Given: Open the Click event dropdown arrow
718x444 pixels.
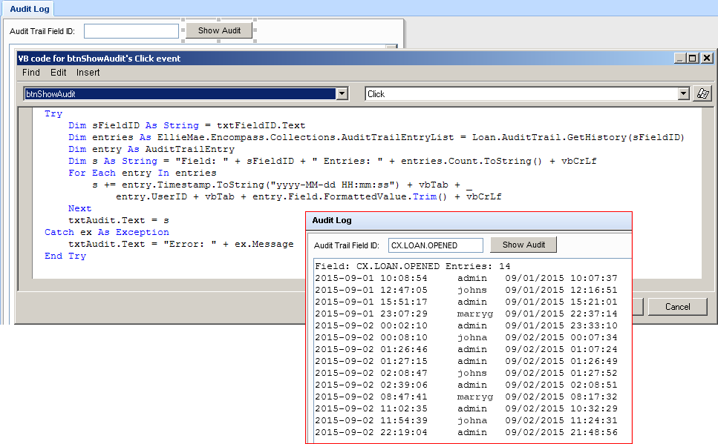Looking at the screenshot, I should click(683, 93).
